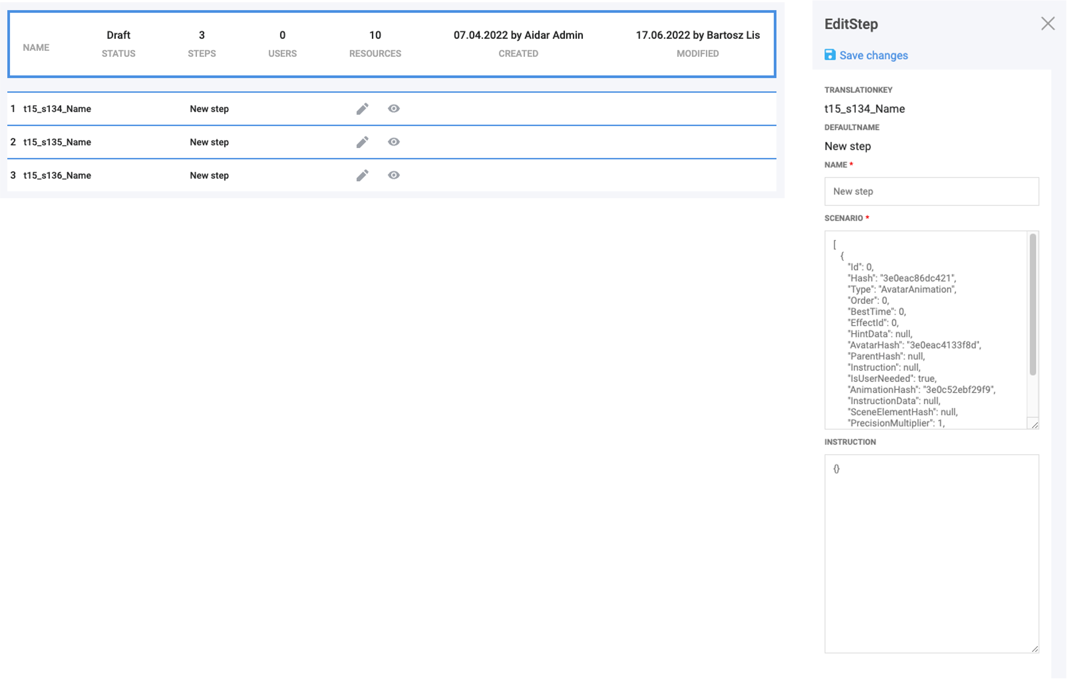
Task: Click New step label in row 1
Action: coord(209,109)
